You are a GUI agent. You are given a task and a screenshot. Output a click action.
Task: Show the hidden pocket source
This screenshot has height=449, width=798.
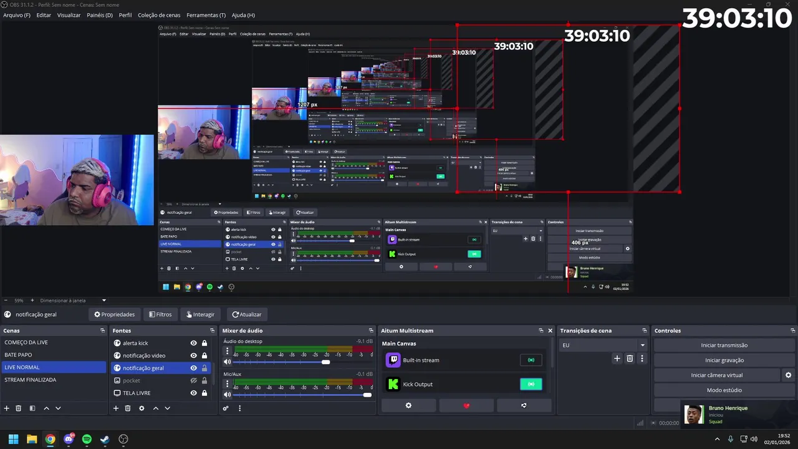coord(193,380)
